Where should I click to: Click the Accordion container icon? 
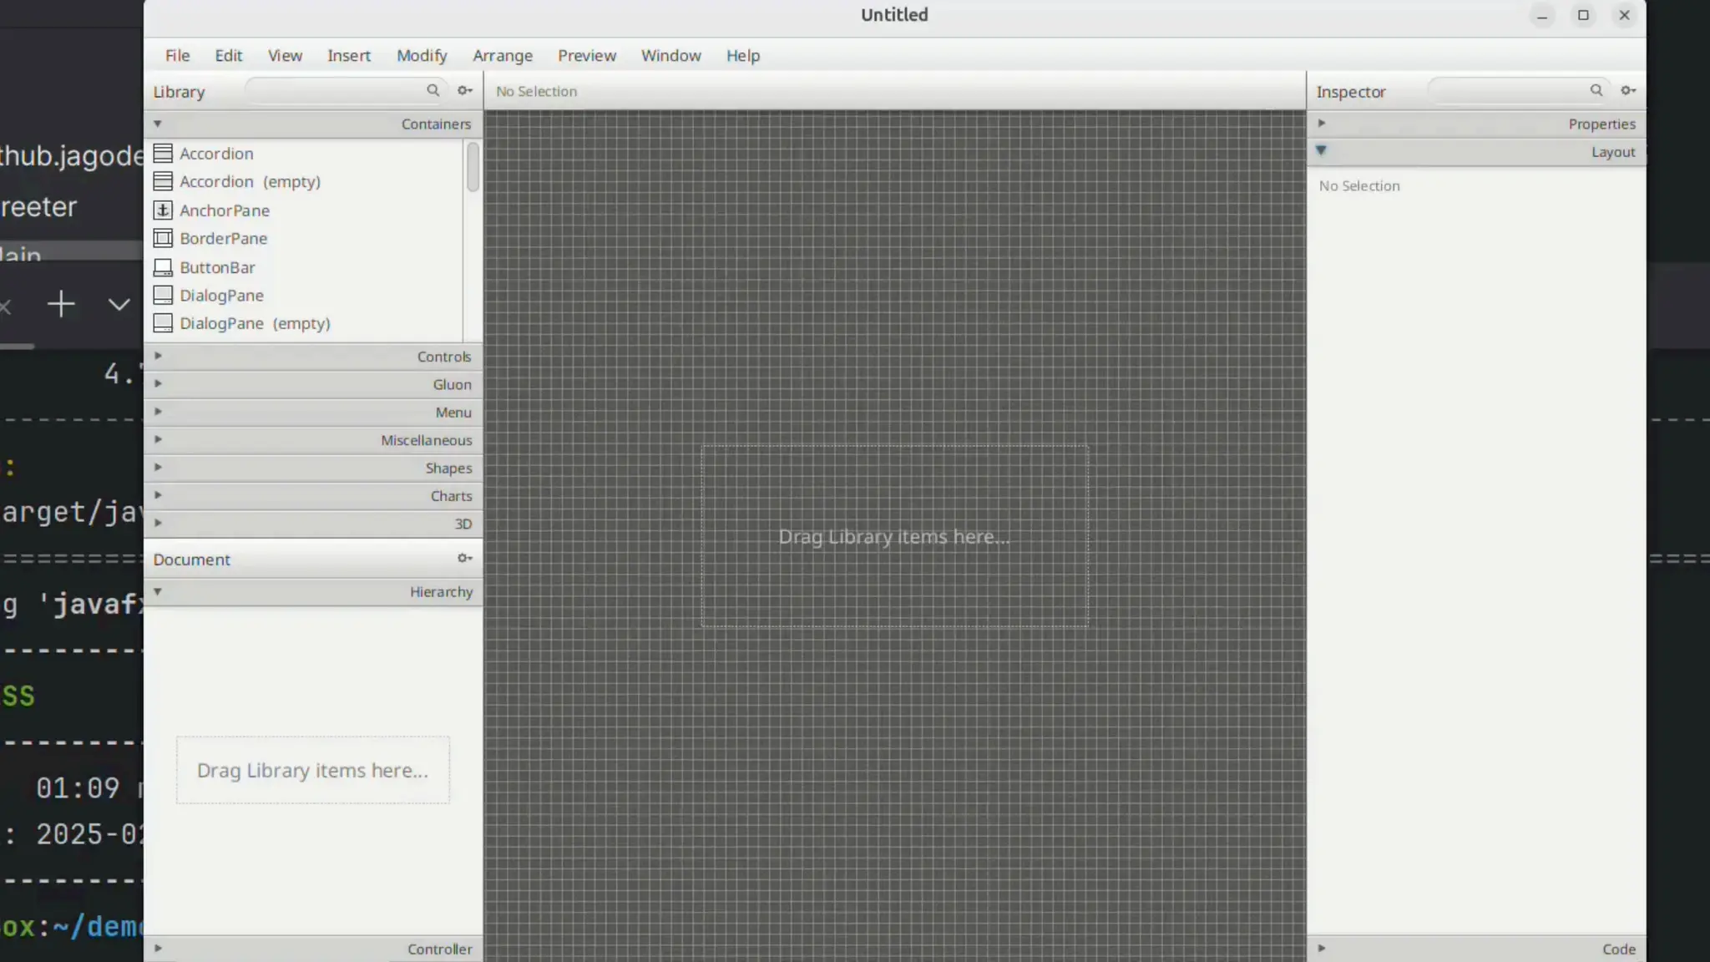point(163,154)
